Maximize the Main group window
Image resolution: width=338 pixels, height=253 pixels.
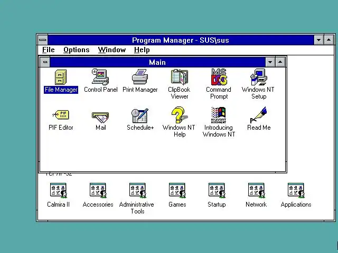[x=280, y=62]
